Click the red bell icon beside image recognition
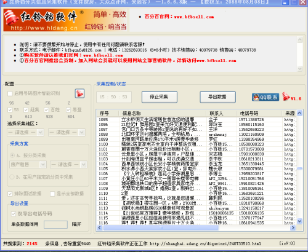 pyautogui.click(x=79, y=93)
